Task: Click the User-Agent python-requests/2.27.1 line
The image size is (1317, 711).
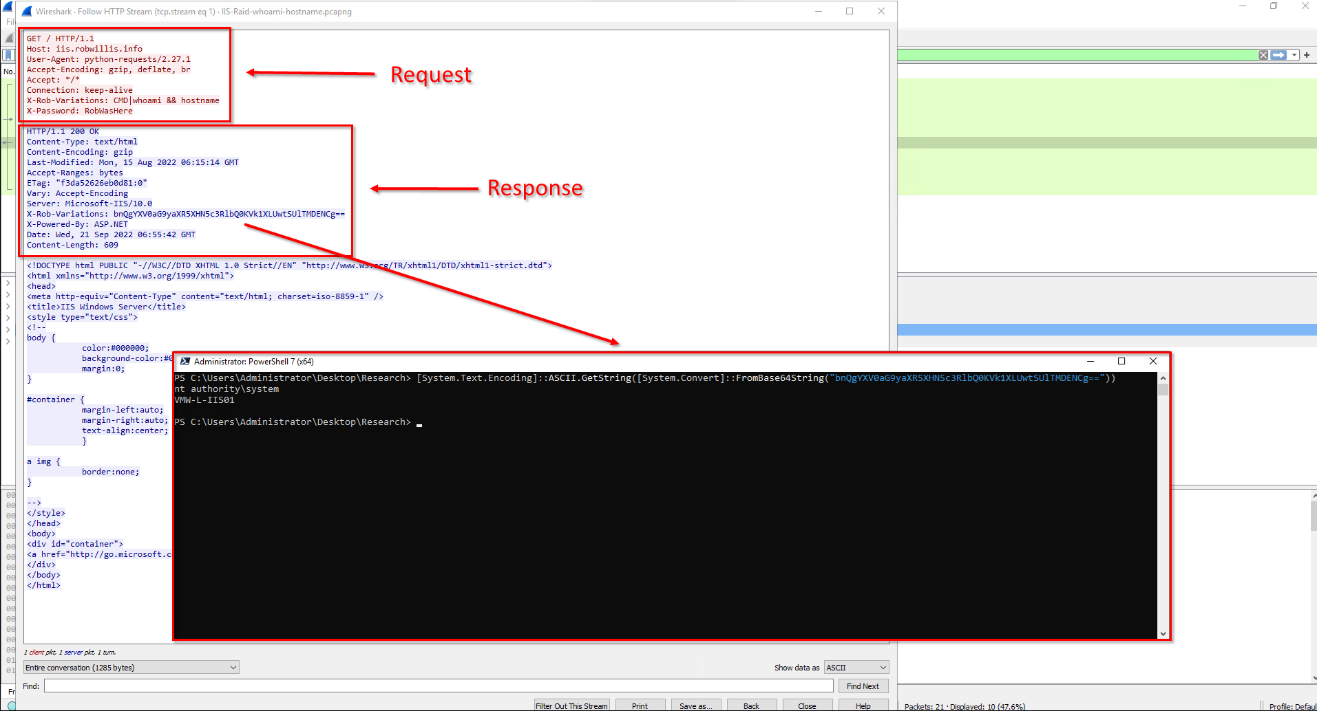Action: click(x=109, y=59)
